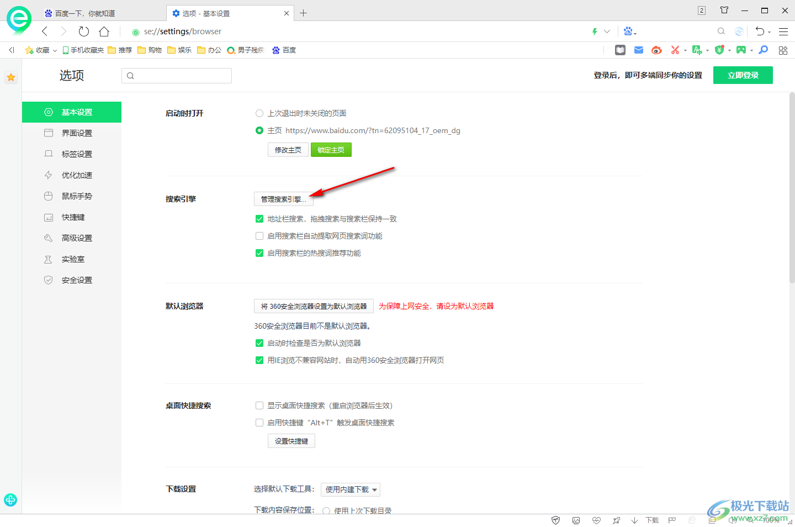
Task: Go to the home page icon
Action: click(x=104, y=31)
